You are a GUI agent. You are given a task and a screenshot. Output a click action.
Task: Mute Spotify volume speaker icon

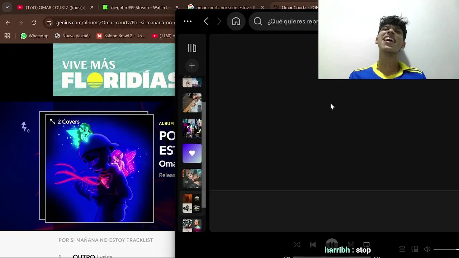click(427, 249)
